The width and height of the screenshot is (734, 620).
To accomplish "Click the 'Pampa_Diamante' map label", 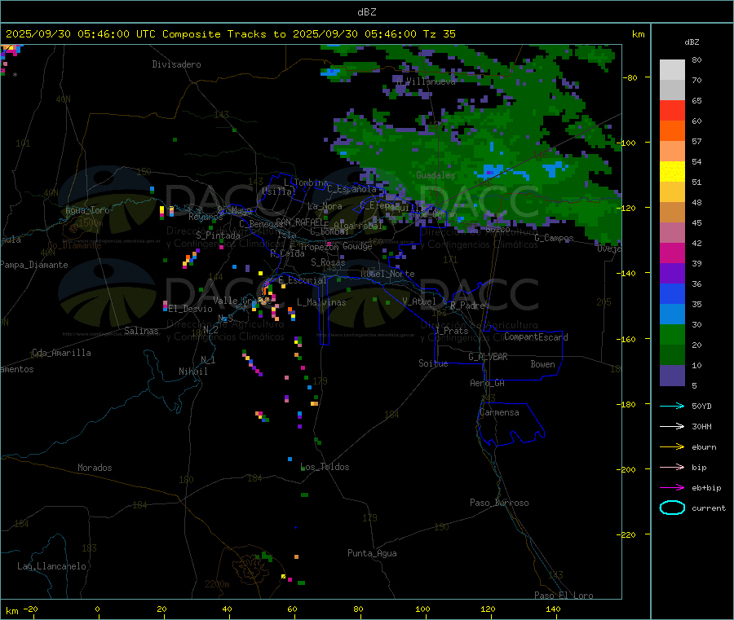I will click(x=34, y=265).
